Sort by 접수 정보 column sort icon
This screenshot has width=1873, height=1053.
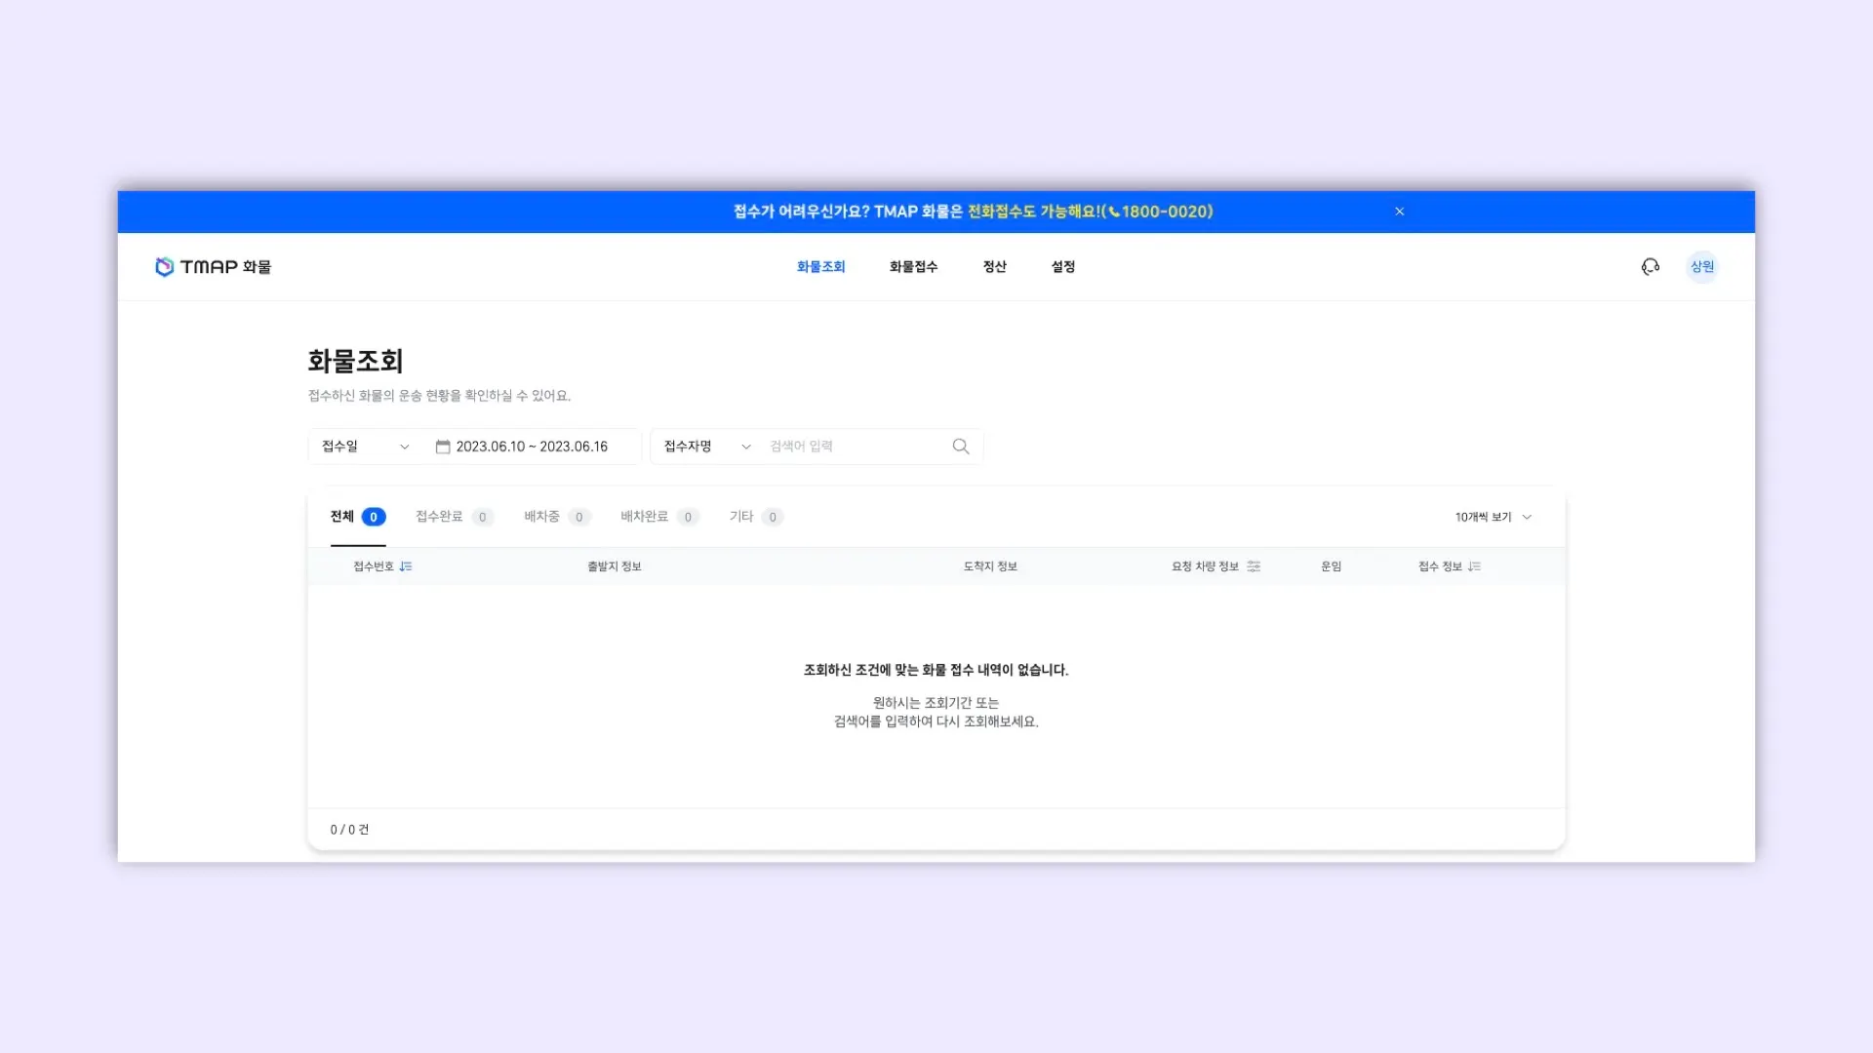tap(1474, 566)
